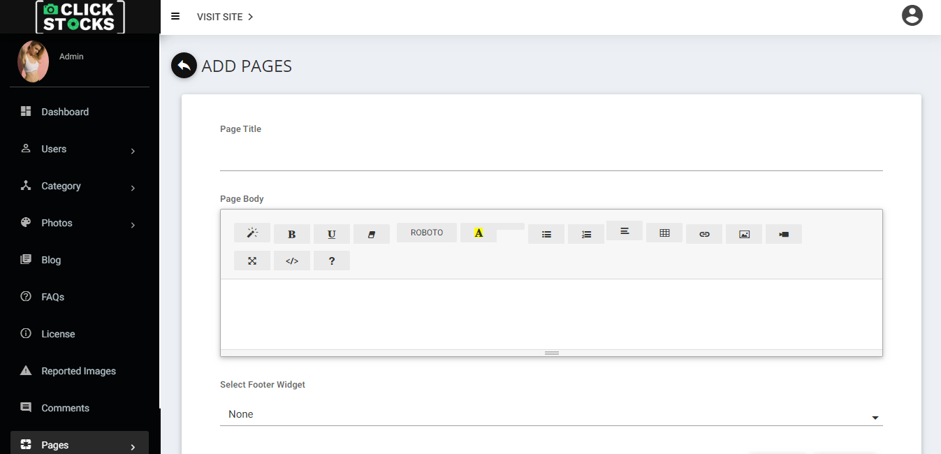Image resolution: width=941 pixels, height=454 pixels.
Task: Toggle underline formatting in editor
Action: coord(332,234)
